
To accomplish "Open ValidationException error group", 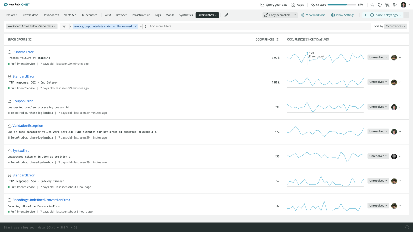I will (x=28, y=126).
